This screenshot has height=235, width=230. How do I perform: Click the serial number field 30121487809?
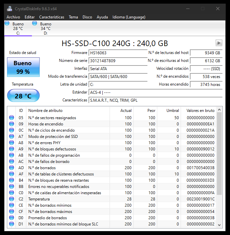point(118,61)
